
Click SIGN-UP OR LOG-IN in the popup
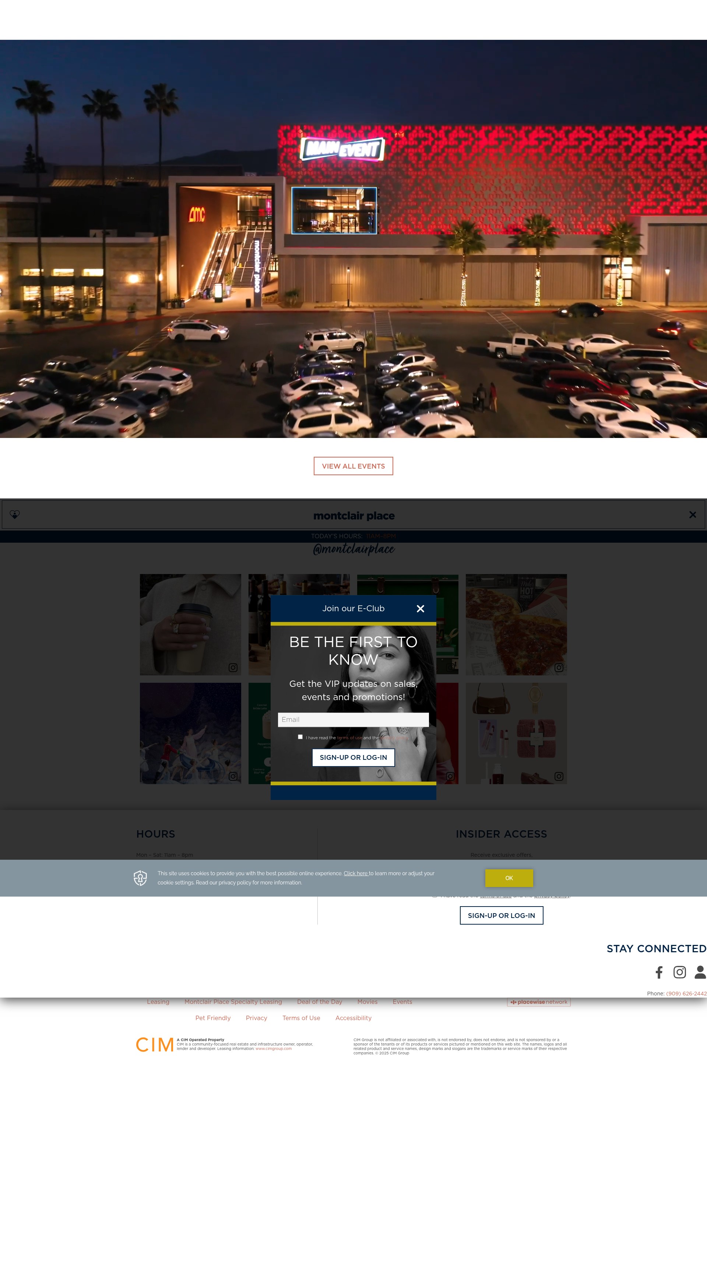353,757
